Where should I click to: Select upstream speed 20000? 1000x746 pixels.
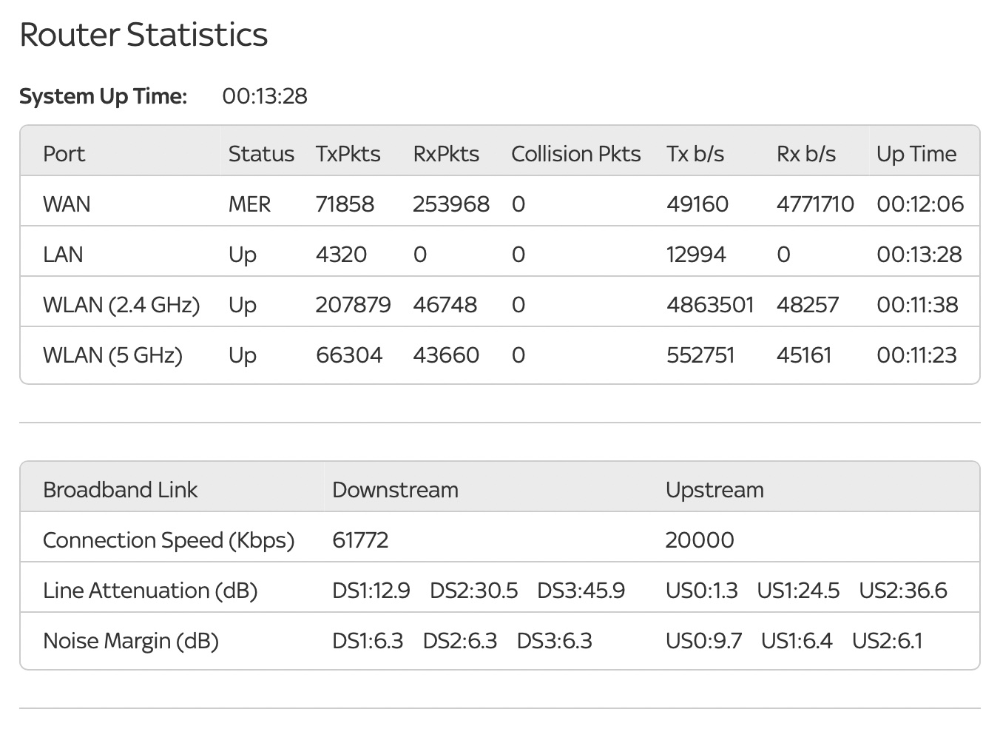coord(700,540)
